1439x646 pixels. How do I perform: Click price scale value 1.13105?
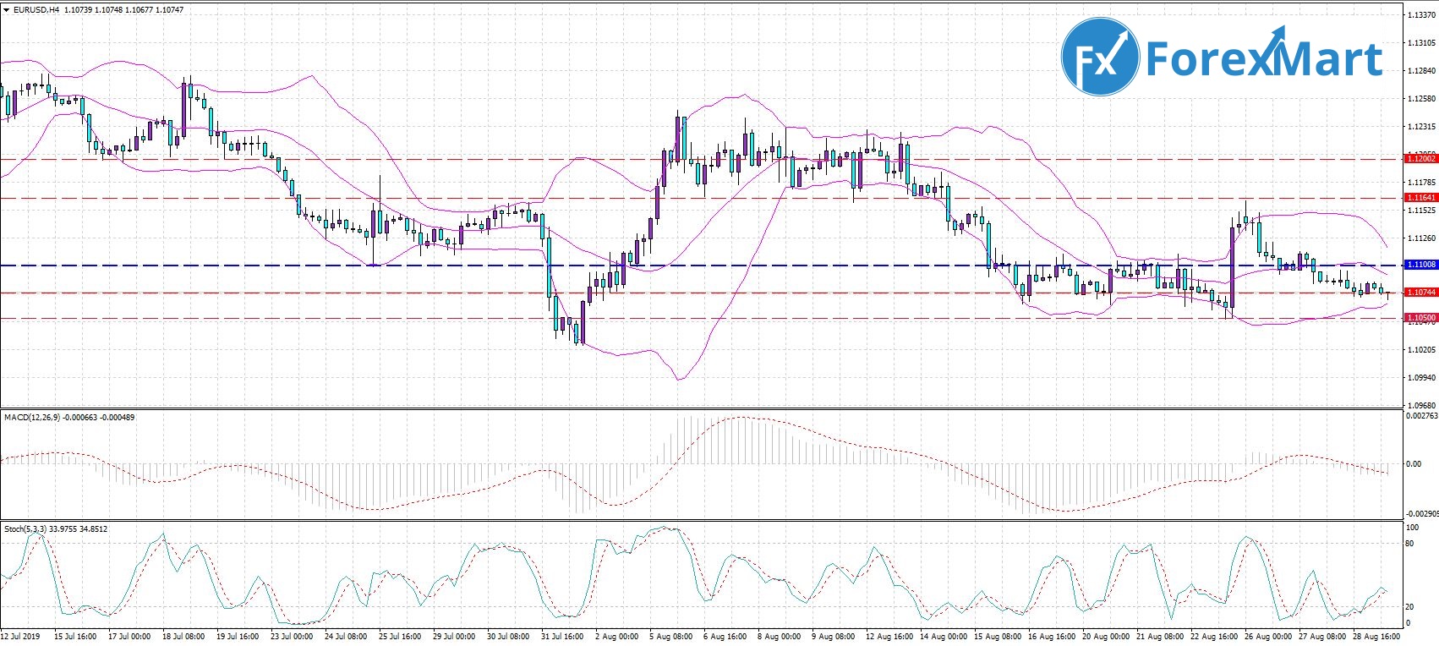coord(1420,43)
